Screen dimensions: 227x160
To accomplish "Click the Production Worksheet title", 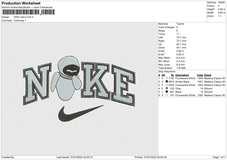I will pos(21,3).
